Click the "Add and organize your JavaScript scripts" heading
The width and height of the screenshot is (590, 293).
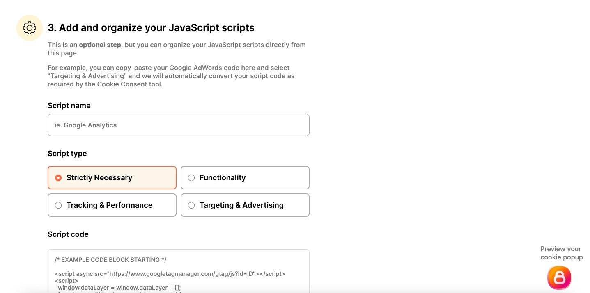click(x=156, y=28)
